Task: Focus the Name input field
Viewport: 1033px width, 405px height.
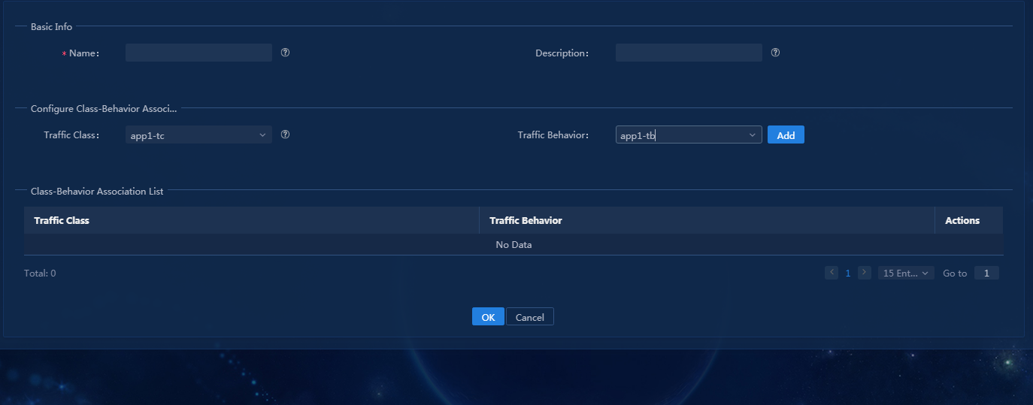Action: click(x=198, y=53)
